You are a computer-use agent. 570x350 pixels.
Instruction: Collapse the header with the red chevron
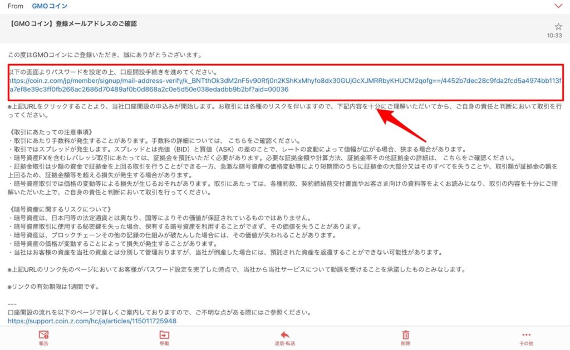pos(558,6)
